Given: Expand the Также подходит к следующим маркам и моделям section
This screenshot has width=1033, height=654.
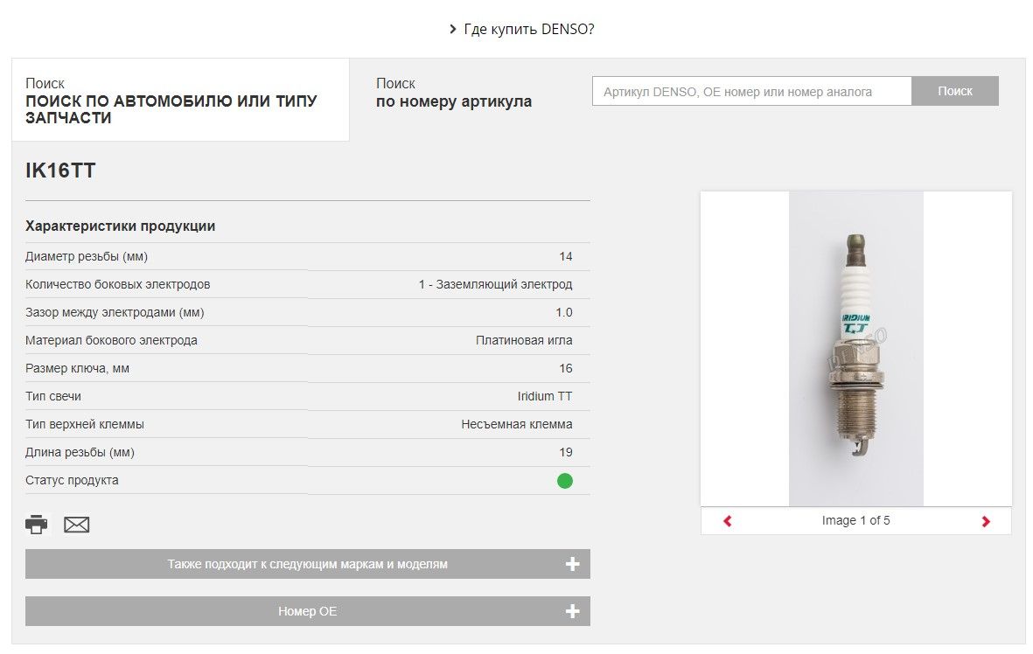Looking at the screenshot, I should 307,565.
